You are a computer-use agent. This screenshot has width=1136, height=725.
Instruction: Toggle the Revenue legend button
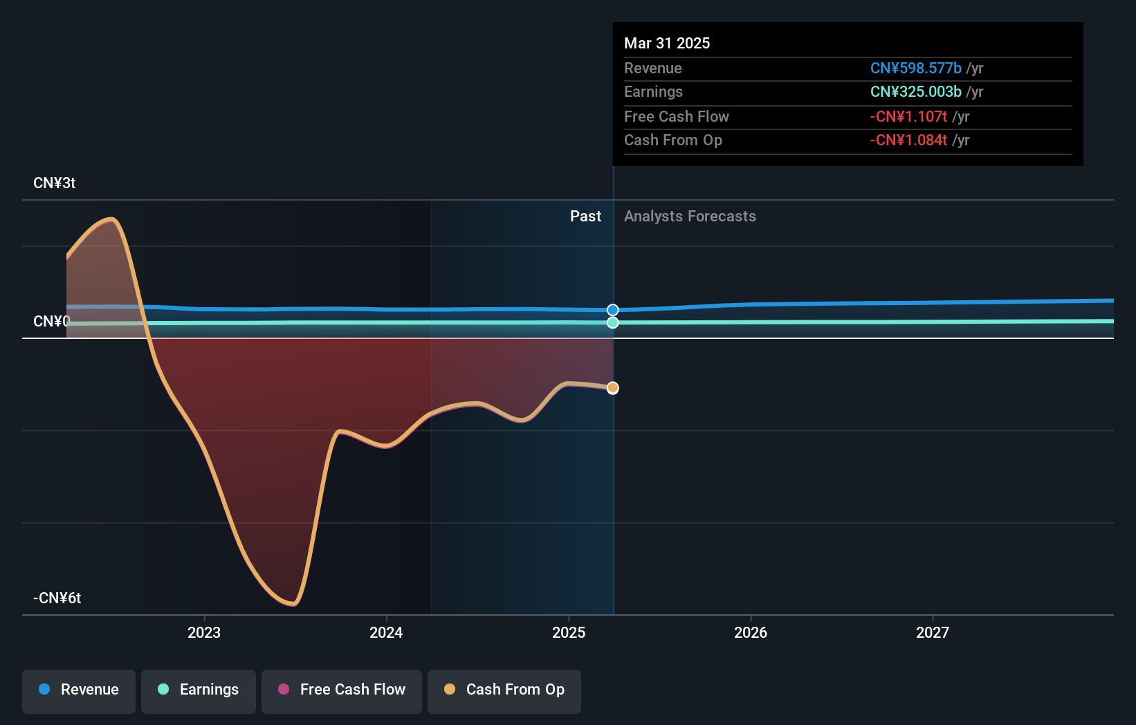click(79, 691)
